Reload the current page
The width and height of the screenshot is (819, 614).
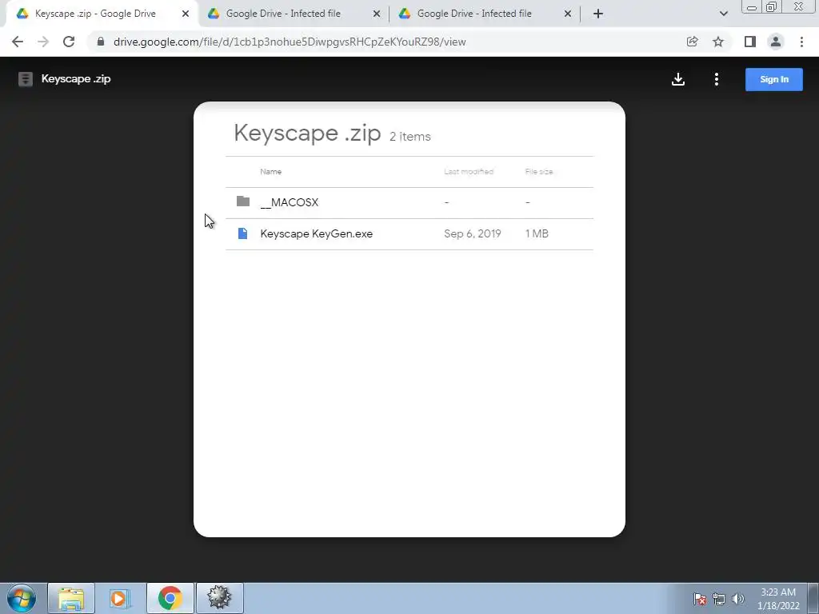(69, 42)
